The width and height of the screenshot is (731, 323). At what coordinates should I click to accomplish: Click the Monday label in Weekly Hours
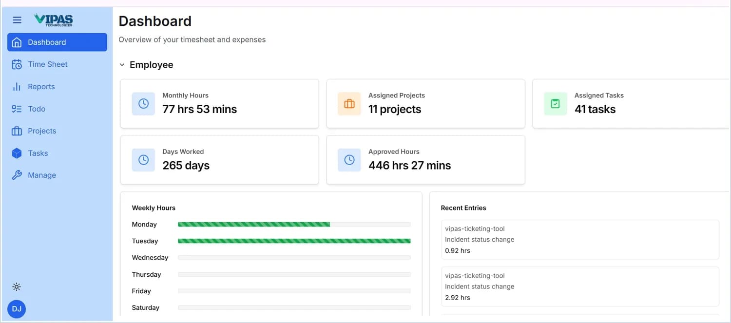click(144, 225)
